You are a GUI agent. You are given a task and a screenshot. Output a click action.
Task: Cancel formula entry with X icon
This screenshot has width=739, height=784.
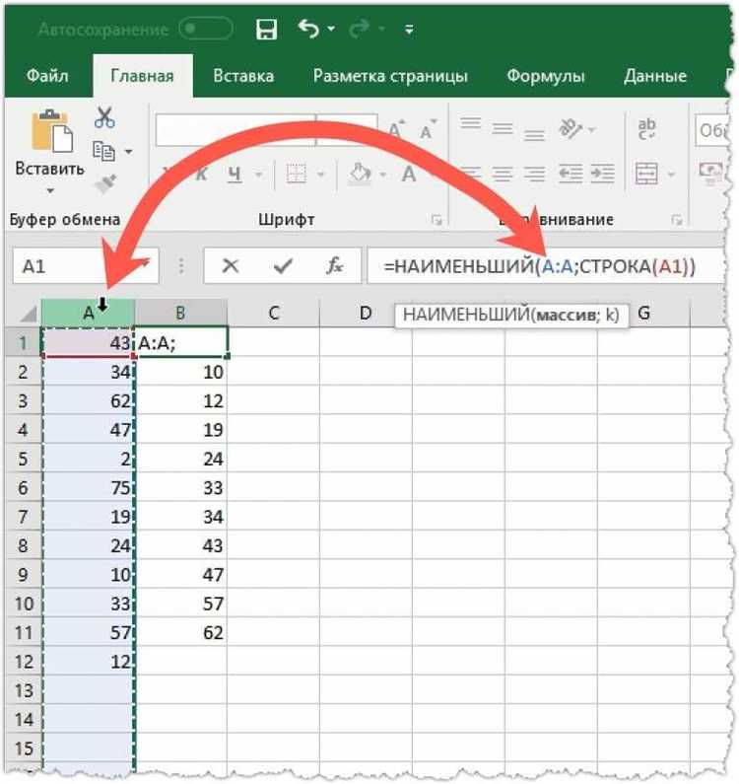(231, 265)
